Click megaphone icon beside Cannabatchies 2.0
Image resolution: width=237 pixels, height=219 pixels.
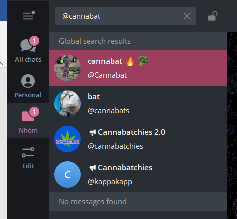point(93,133)
